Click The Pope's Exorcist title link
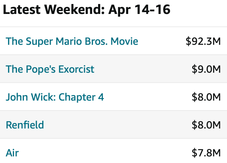227x163 pixels. coord(50,69)
